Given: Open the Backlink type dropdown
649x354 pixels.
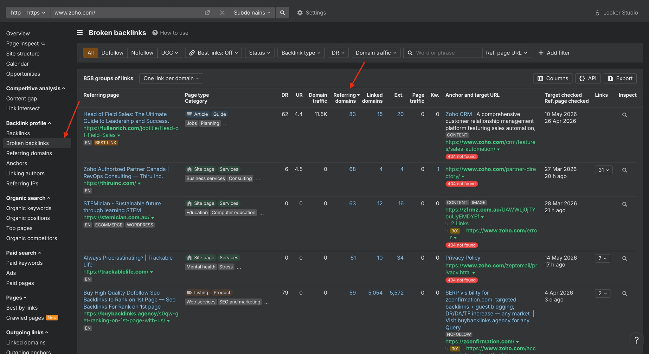Looking at the screenshot, I should 301,53.
